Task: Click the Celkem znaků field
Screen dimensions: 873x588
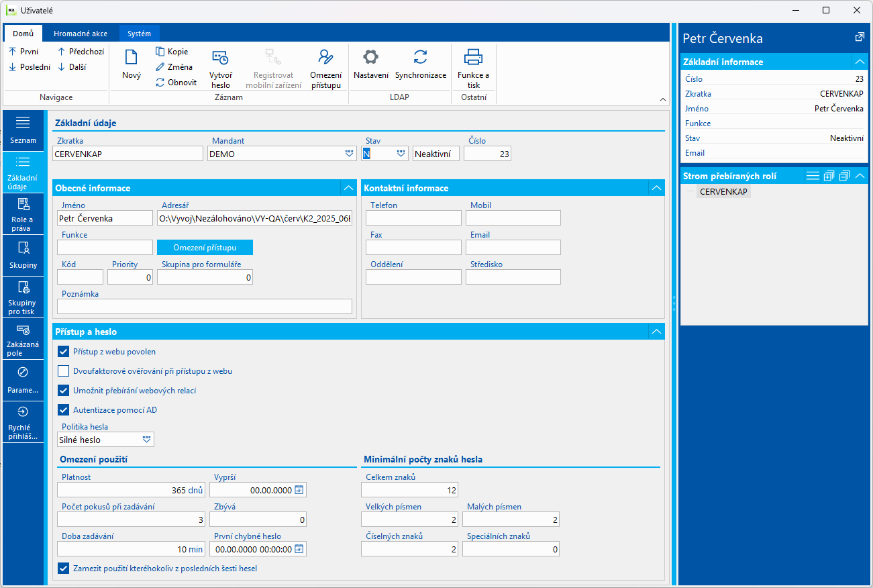Action: [410, 490]
